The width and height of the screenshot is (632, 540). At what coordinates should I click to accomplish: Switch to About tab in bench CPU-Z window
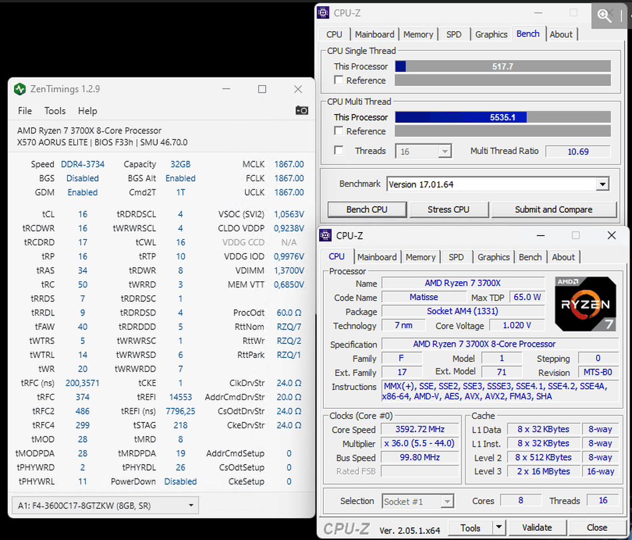[x=561, y=35]
